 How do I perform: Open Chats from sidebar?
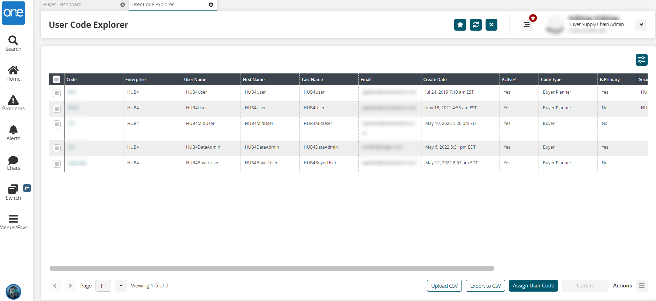13,163
